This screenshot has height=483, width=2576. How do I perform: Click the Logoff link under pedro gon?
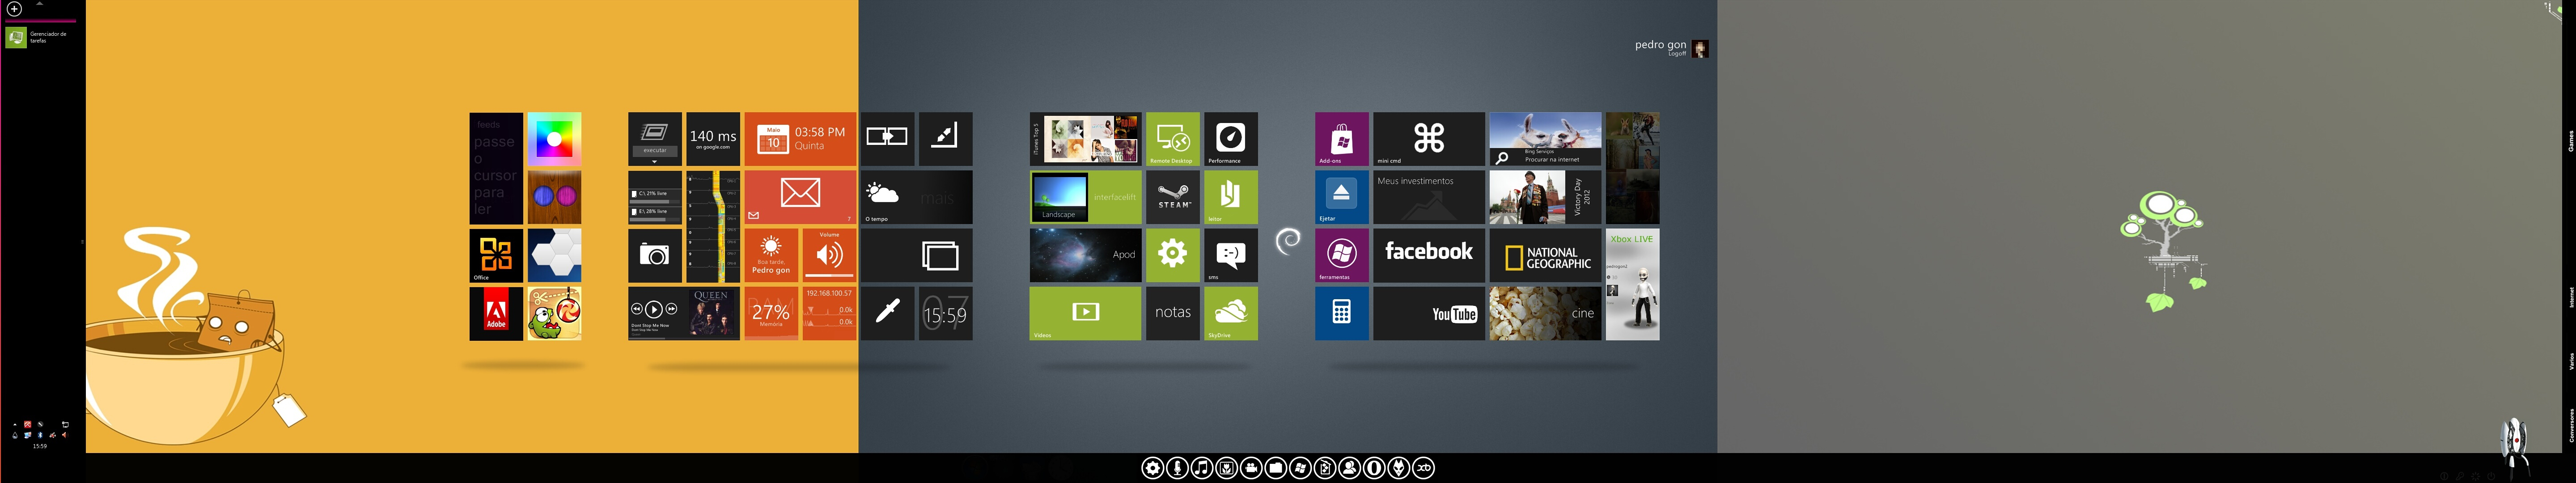point(1677,54)
